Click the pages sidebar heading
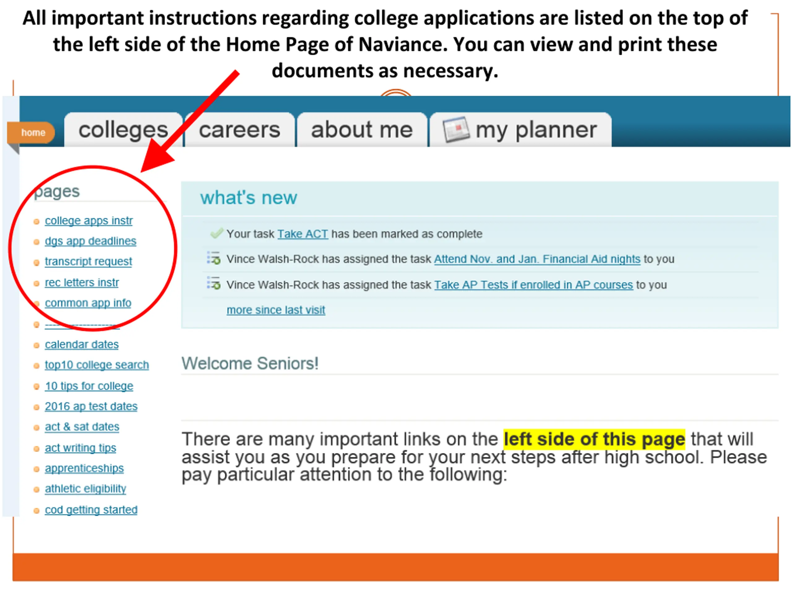This screenshot has width=792, height=594. 57,192
